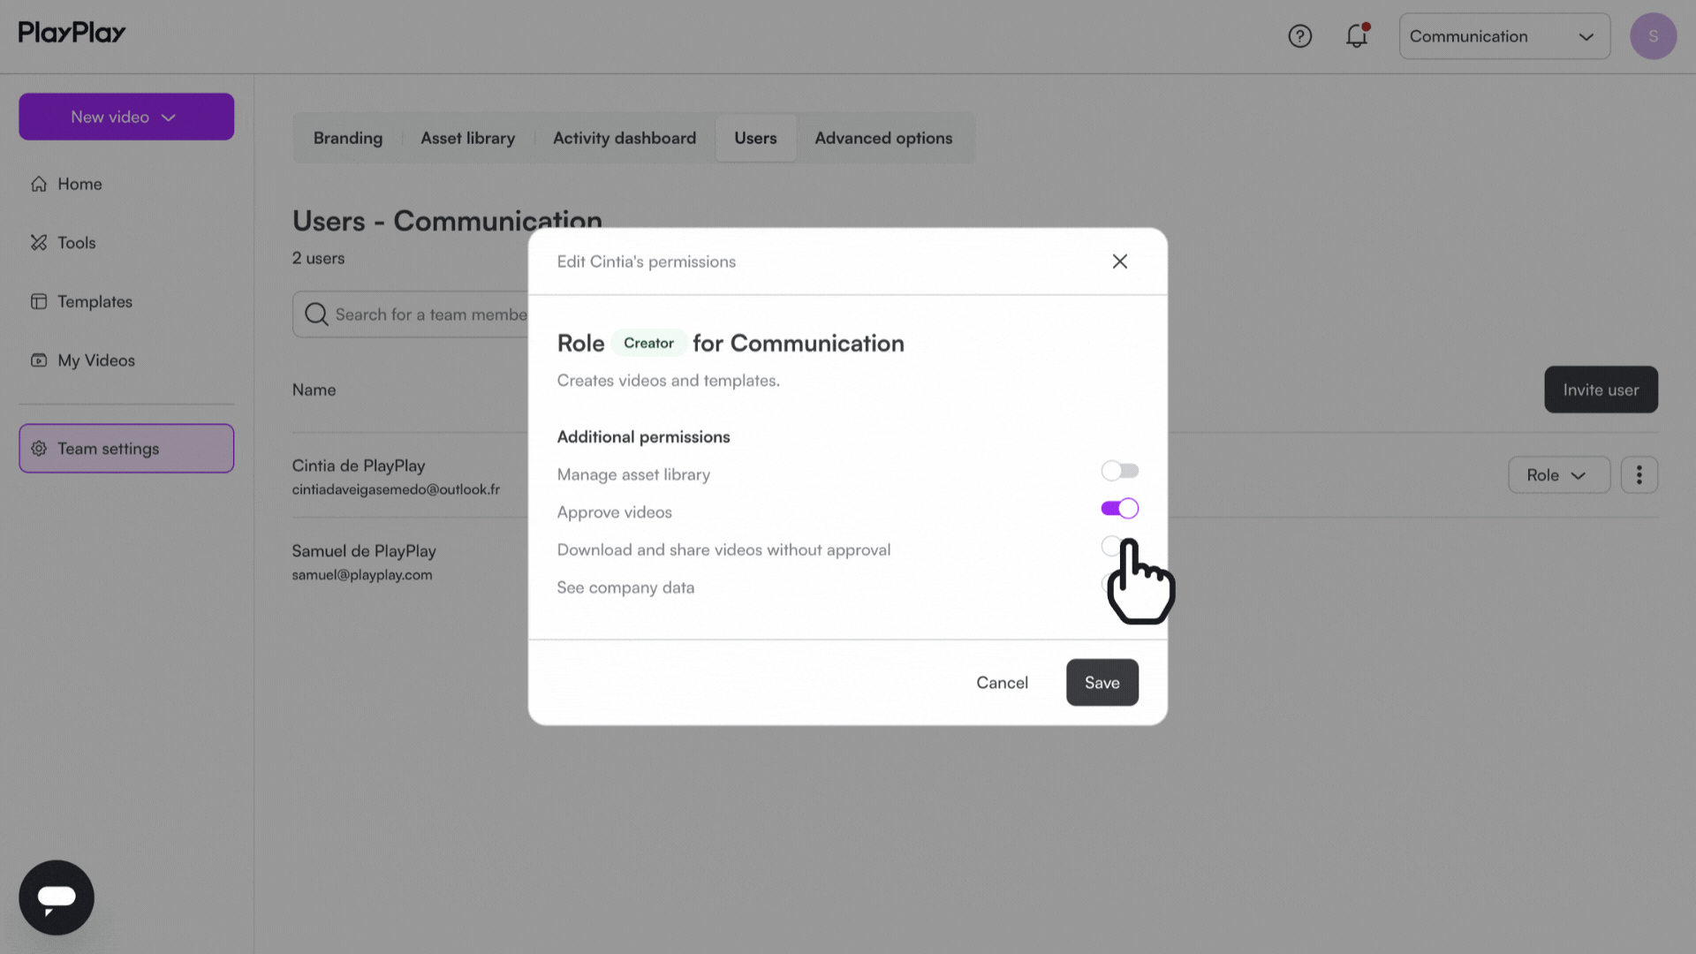Open the Role dropdown for Cintia

(1558, 475)
